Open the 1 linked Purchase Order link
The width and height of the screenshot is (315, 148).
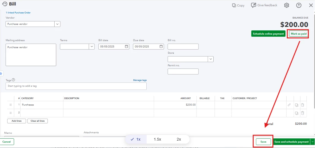[18, 13]
